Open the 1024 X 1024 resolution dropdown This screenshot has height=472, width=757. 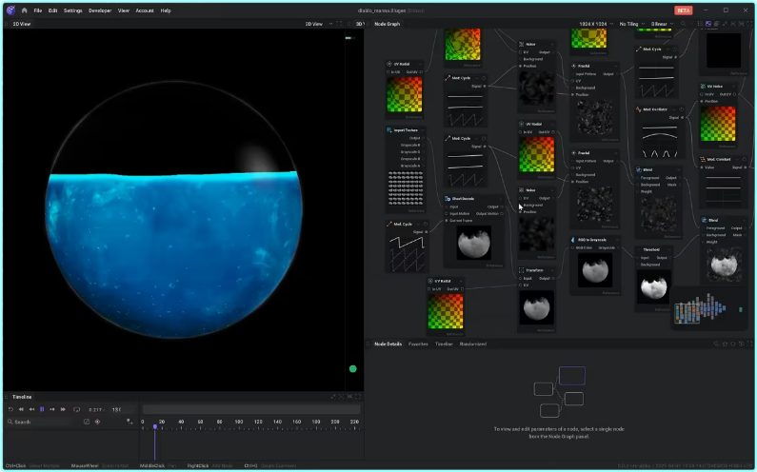coord(596,24)
